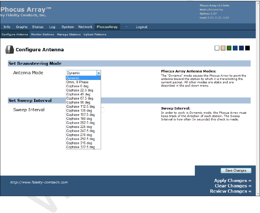The image size is (260, 213).
Task: Open the Status menu
Action: click(38, 27)
